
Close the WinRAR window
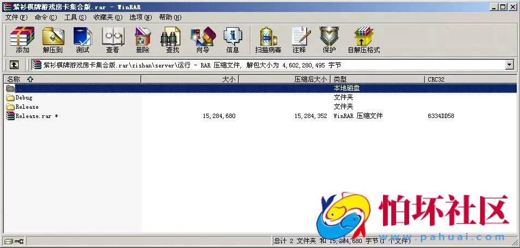point(512,7)
